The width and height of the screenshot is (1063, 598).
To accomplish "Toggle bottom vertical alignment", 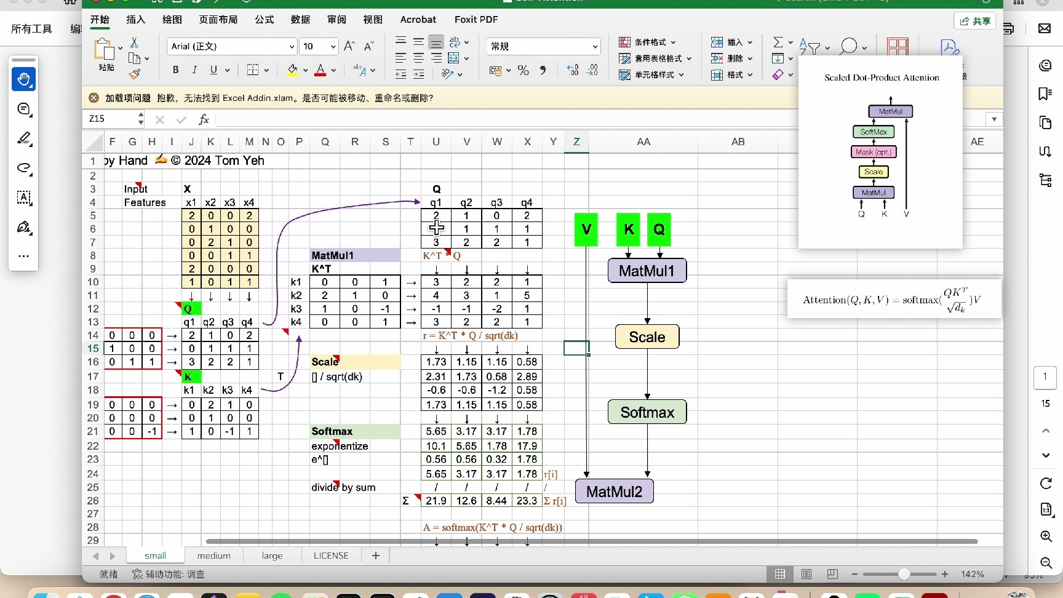I will [436, 42].
